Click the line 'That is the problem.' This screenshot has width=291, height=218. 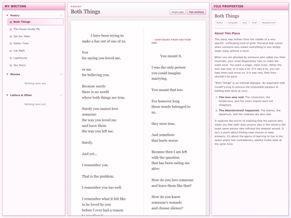pos(98,177)
